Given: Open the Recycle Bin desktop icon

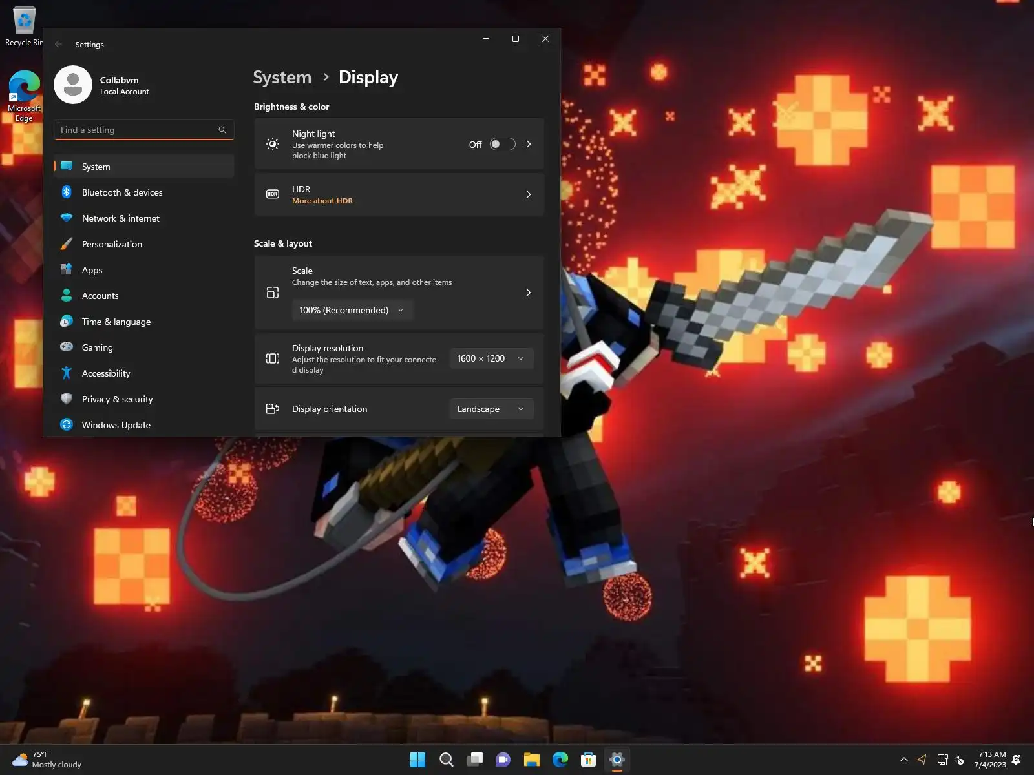Looking at the screenshot, I should [x=24, y=26].
